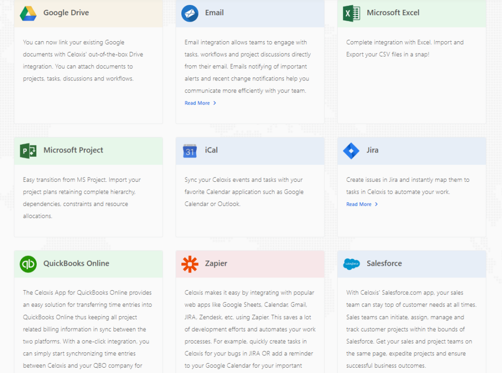Click the Google Drive description paragraph

coord(83,60)
